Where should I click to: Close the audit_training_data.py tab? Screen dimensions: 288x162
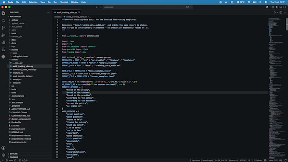(x=79, y=12)
